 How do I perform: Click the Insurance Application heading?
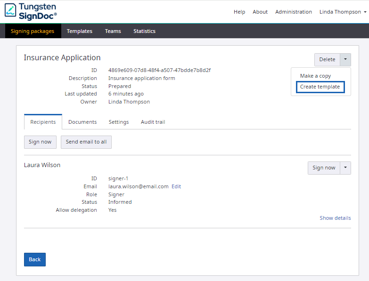pyautogui.click(x=62, y=57)
